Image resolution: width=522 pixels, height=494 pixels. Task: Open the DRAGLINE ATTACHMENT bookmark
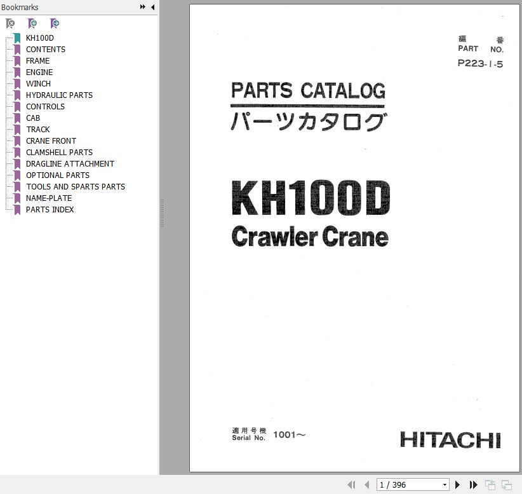[x=70, y=163]
